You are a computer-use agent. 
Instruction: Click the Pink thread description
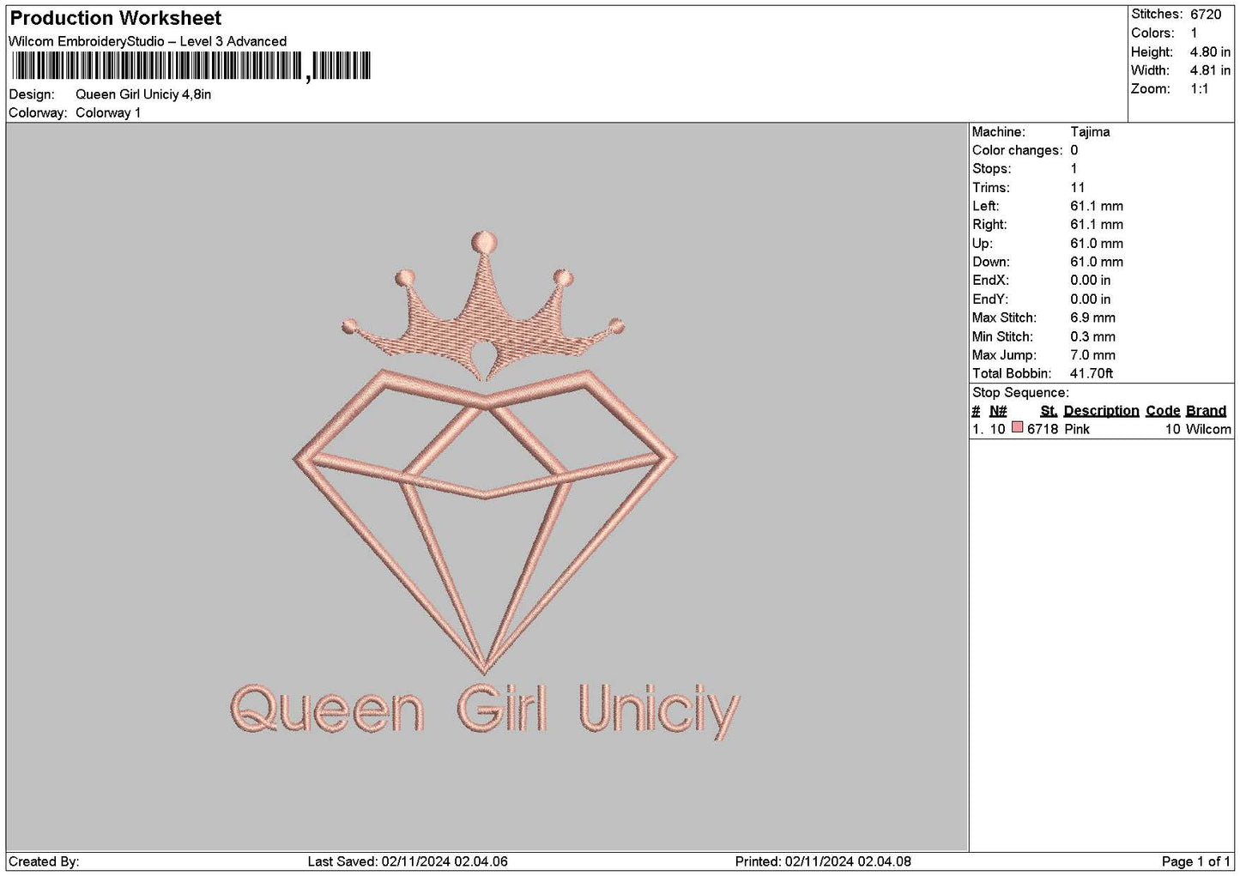tap(1077, 429)
